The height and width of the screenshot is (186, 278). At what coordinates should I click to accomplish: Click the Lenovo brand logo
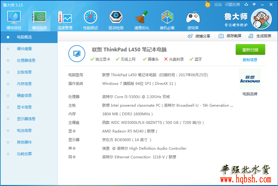pyautogui.click(x=250, y=79)
